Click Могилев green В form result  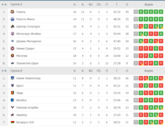pos(151,56)
